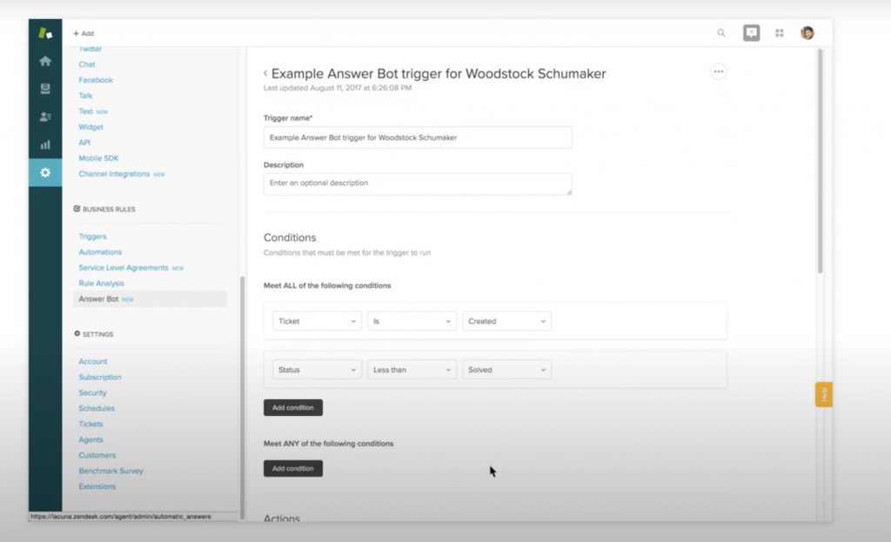Open the "+ Add" menu

pyautogui.click(x=83, y=33)
